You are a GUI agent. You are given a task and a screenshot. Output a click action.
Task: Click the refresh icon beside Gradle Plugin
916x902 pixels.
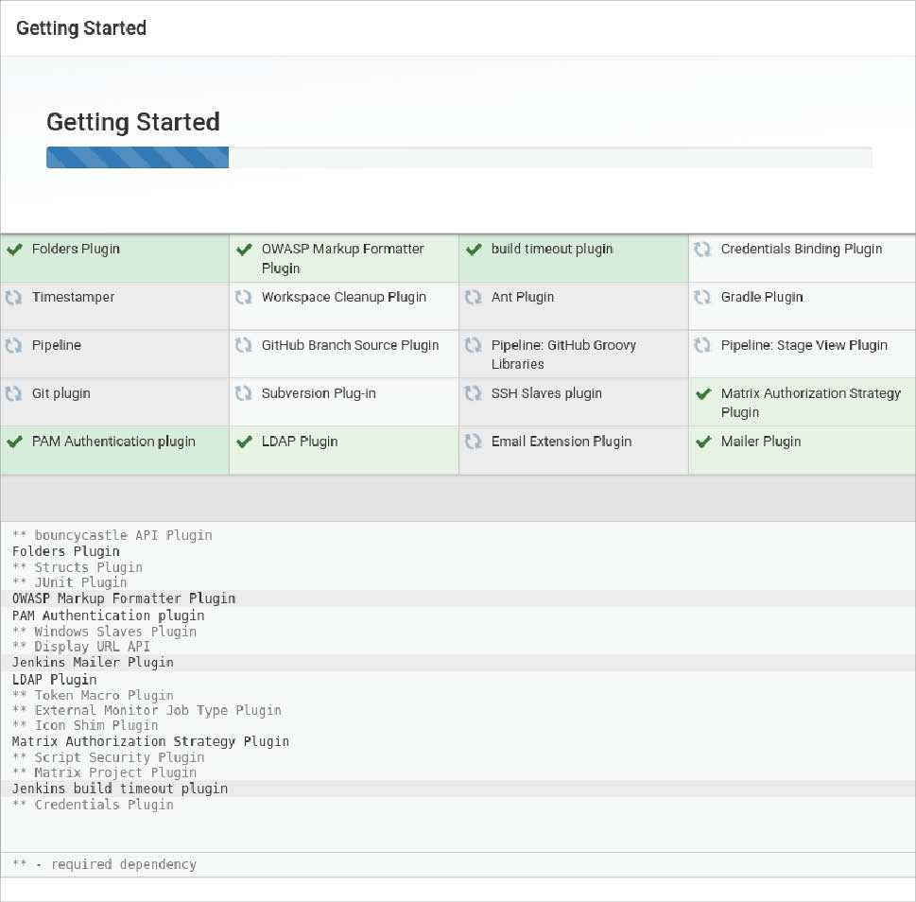pos(702,298)
